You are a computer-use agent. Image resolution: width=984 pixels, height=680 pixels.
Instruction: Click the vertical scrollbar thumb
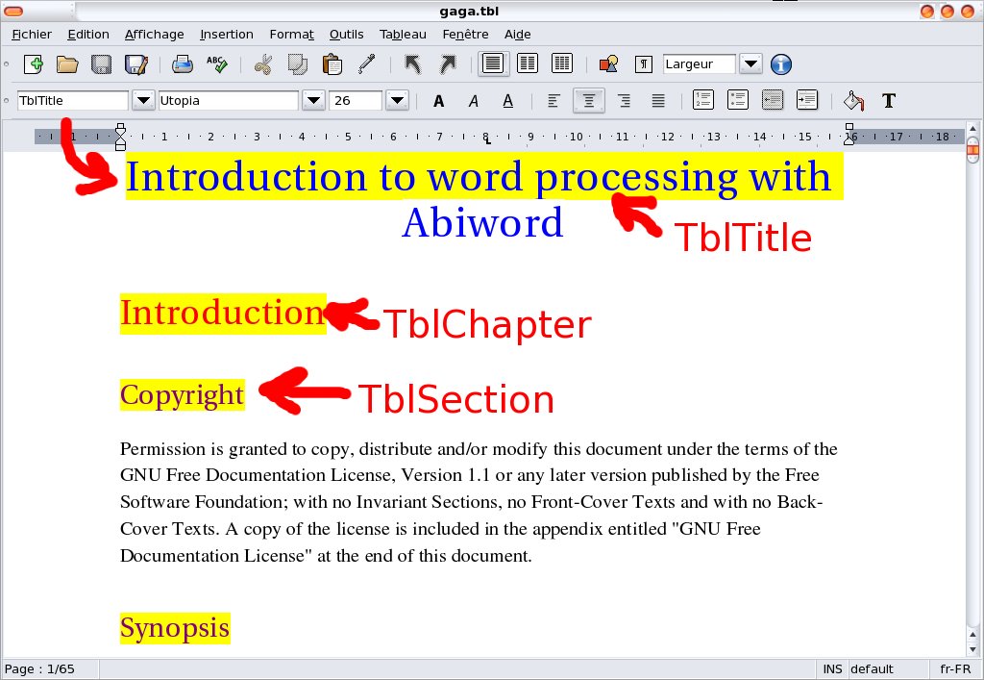tap(972, 150)
